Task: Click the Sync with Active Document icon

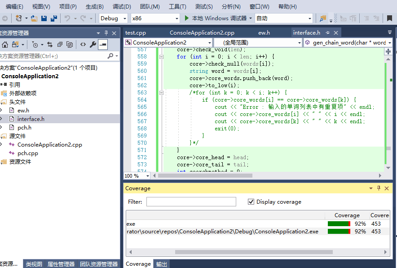Action: click(x=49, y=45)
